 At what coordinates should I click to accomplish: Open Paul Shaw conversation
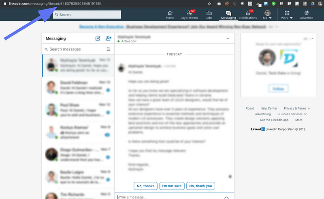pos(78,110)
